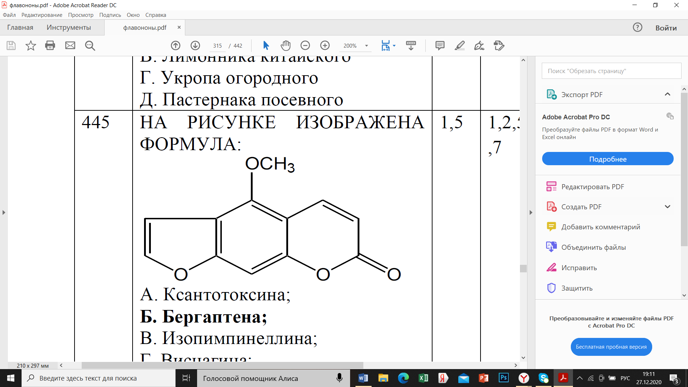Switch to the Инструменты tab
The image size is (688, 387).
click(x=69, y=28)
